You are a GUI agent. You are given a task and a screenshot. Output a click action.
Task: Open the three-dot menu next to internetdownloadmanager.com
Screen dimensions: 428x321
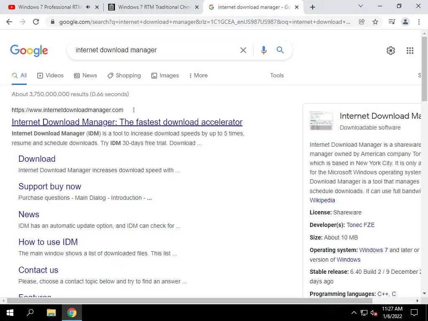pos(133,110)
